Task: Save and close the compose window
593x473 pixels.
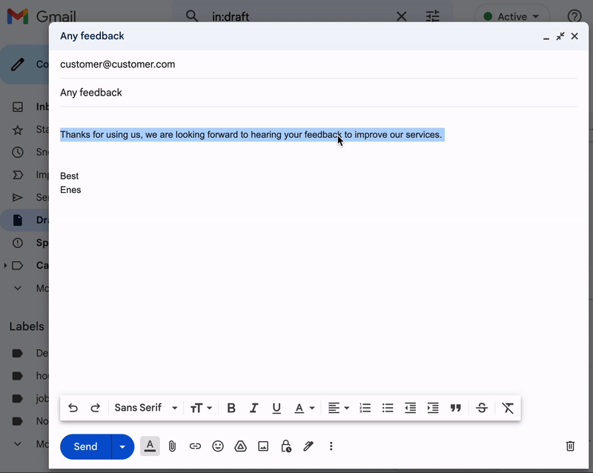Action: [574, 36]
